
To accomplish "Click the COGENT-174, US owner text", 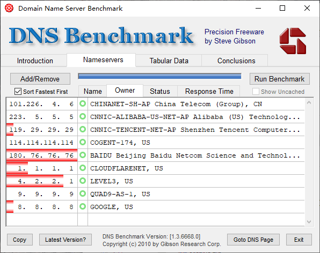I will pos(120,143).
